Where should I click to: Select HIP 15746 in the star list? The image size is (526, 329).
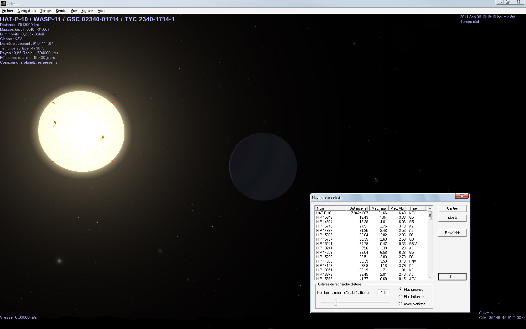pyautogui.click(x=371, y=226)
